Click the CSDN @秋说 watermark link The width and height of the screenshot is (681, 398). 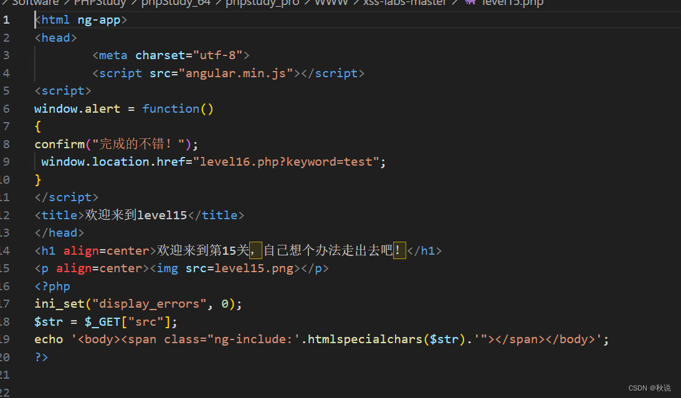pos(650,387)
